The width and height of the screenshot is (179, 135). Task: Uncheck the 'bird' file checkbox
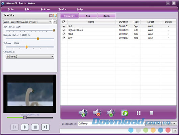pos(64,26)
